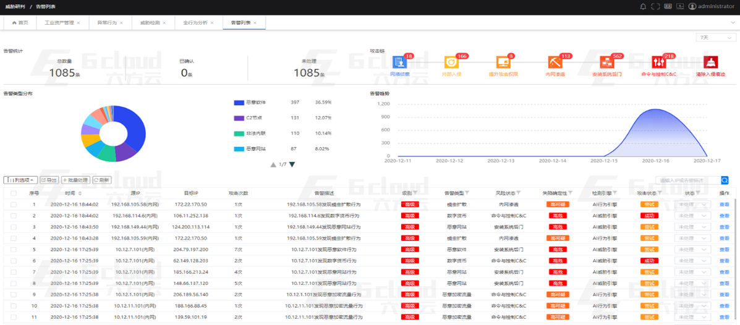This screenshot has height=325, width=740.
Task: Check the checkbox for row 4
Action: (x=13, y=238)
